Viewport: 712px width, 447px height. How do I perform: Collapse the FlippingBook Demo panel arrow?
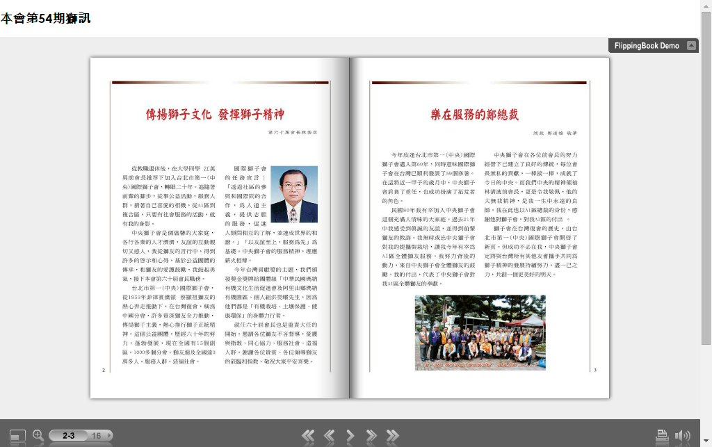[x=691, y=46]
